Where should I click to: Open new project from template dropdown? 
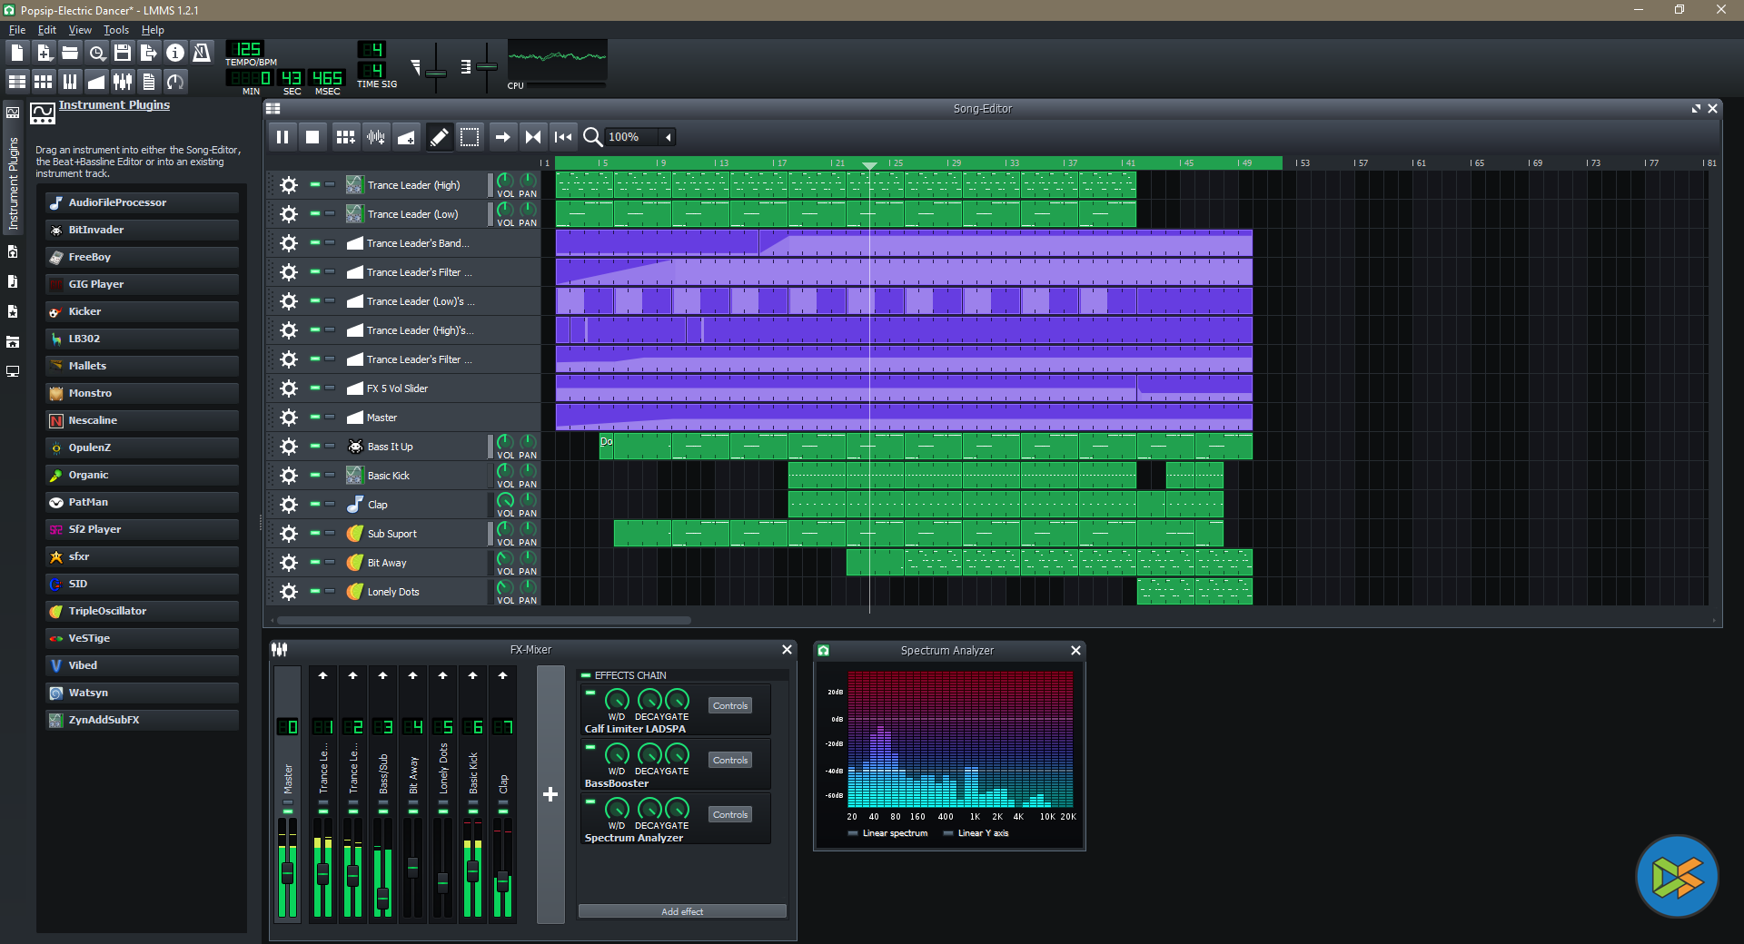44,53
